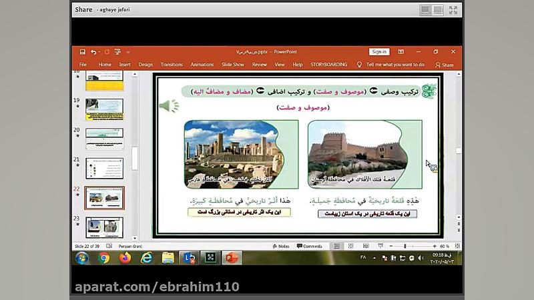The image size is (534, 300).
Task: Undo the last action
Action: (x=93, y=52)
